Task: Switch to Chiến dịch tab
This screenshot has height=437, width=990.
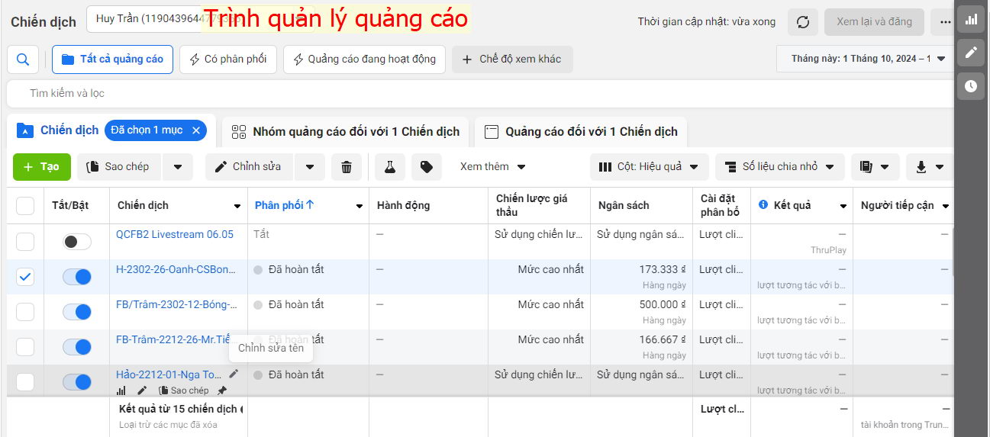Action: 69,130
